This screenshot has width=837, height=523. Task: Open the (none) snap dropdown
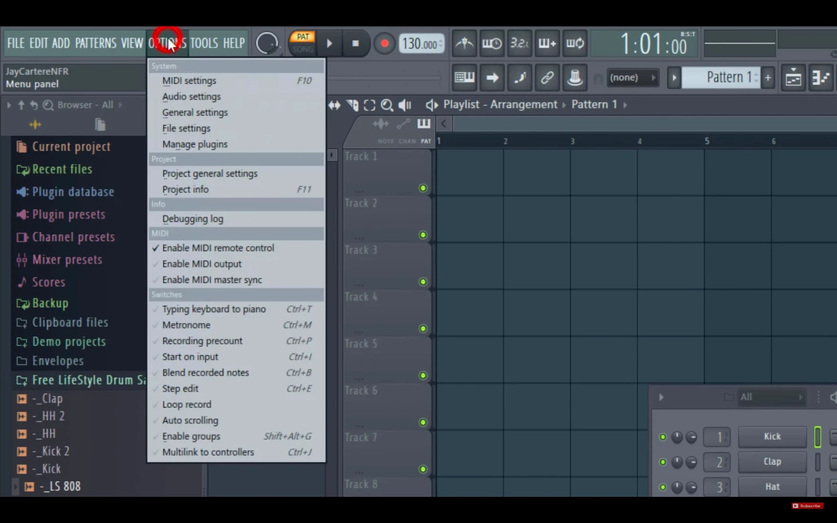[x=632, y=77]
